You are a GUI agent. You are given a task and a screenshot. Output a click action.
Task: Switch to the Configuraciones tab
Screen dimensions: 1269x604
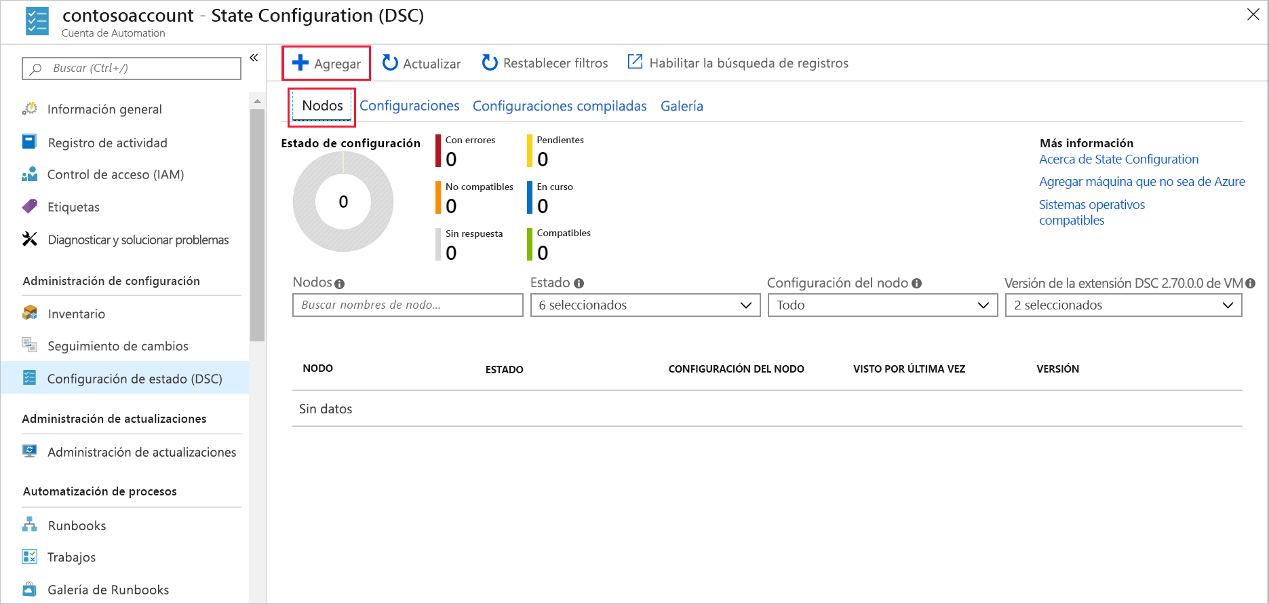click(410, 106)
